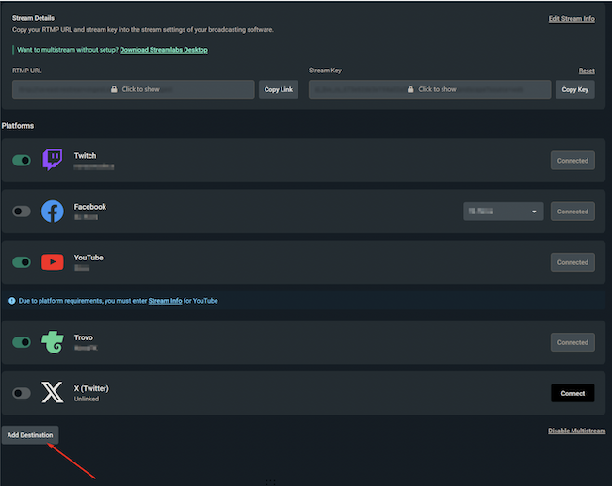Click the Trovo platform name
Image resolution: width=612 pixels, height=486 pixels.
click(x=84, y=337)
